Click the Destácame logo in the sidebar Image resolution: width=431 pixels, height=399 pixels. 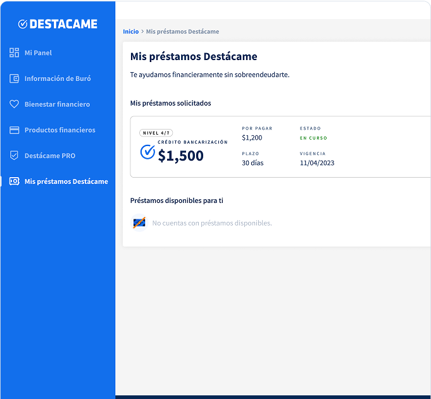click(x=58, y=24)
